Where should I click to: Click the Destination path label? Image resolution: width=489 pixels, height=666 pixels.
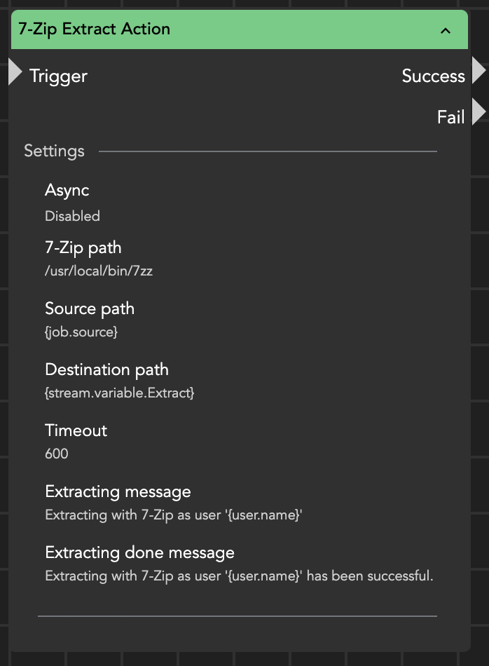(x=106, y=369)
